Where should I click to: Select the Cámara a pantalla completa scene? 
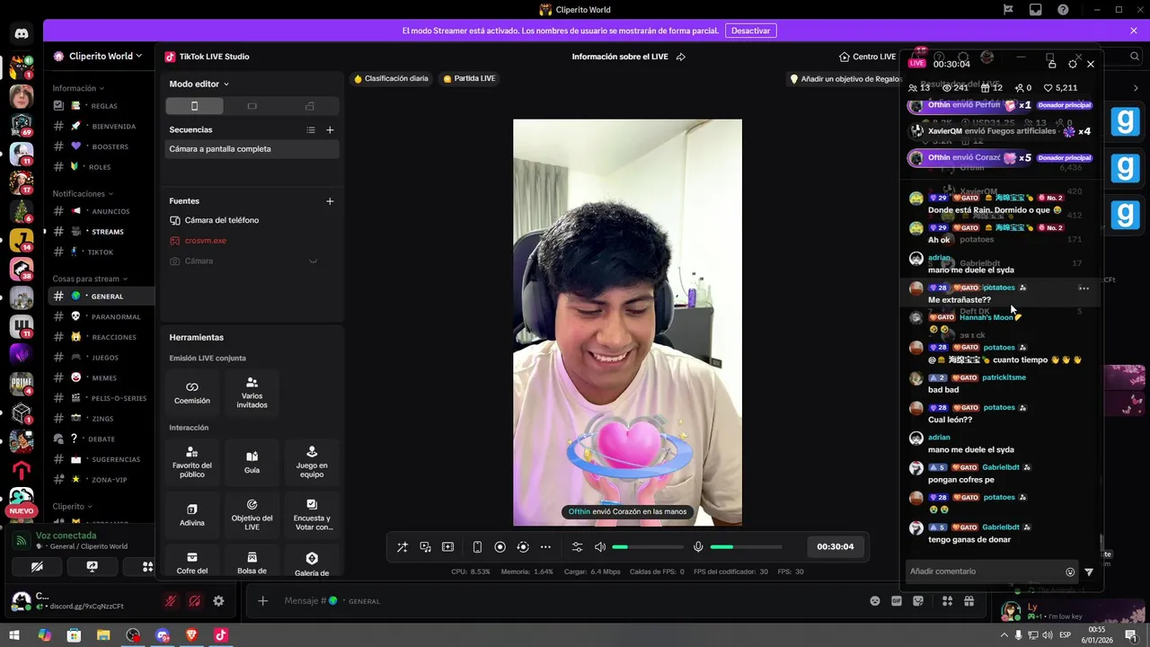coord(252,149)
